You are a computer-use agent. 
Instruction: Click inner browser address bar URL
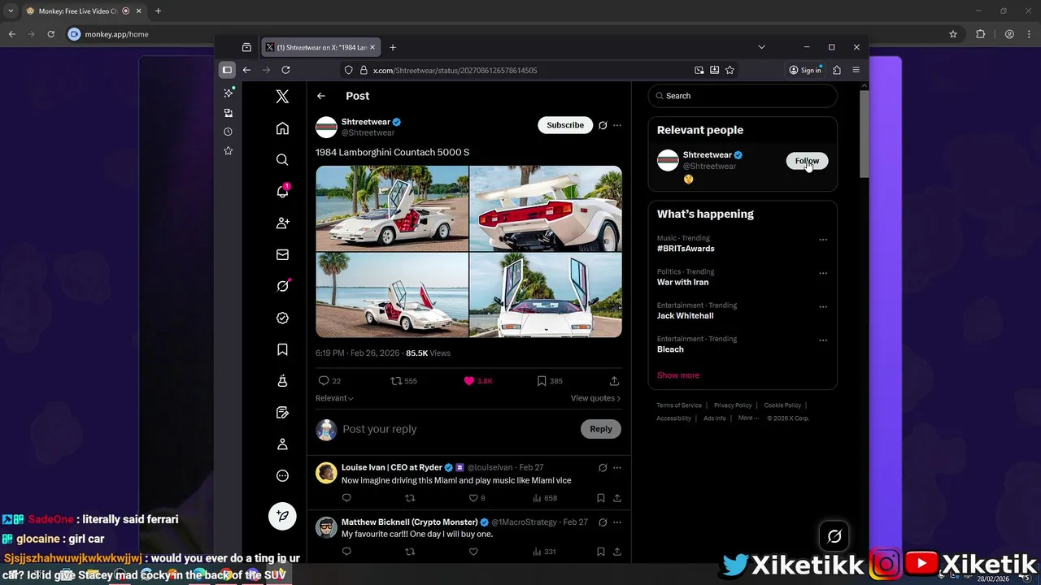455,70
